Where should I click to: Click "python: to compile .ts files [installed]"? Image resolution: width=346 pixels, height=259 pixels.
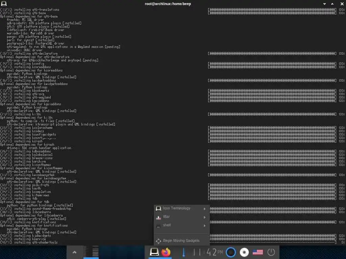[41, 121]
